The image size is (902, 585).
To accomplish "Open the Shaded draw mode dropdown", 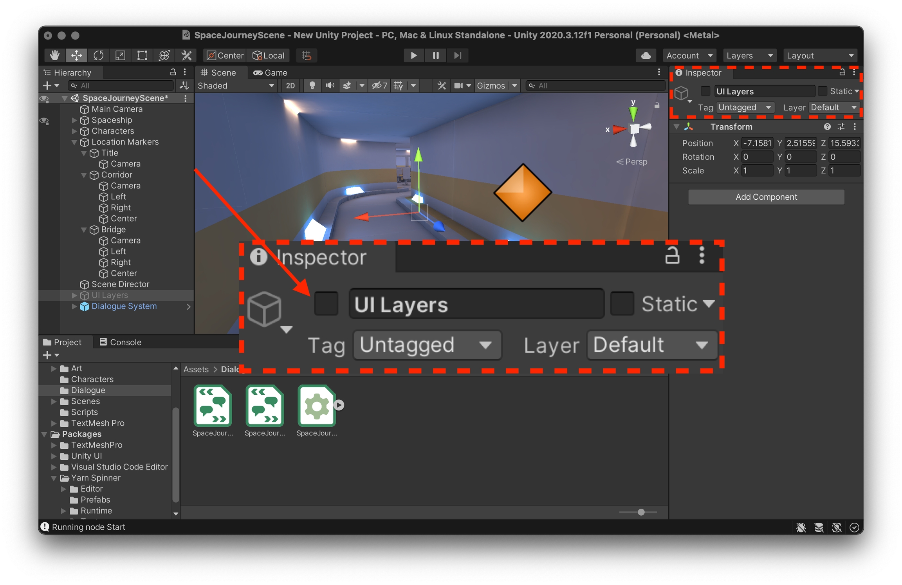I will [x=236, y=85].
